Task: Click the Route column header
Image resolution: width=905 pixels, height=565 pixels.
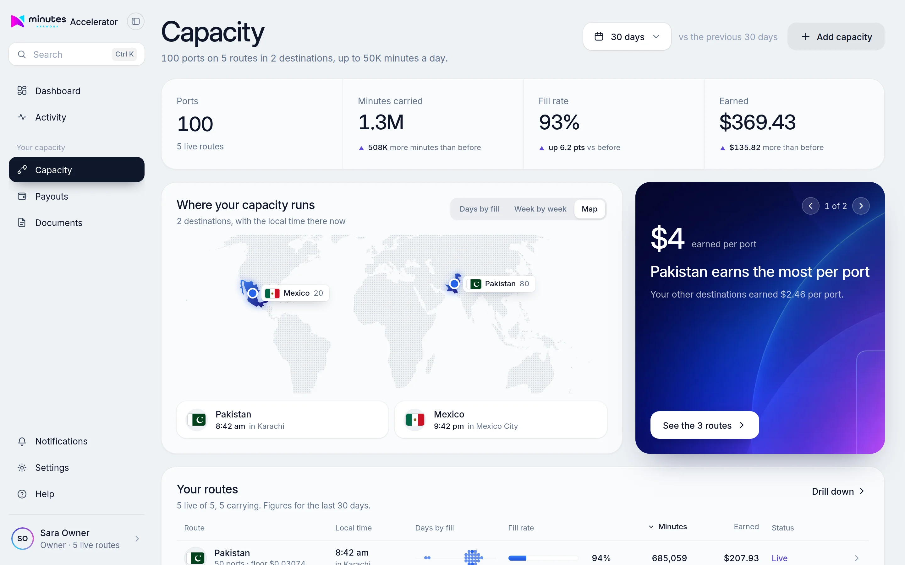Action: 194,528
